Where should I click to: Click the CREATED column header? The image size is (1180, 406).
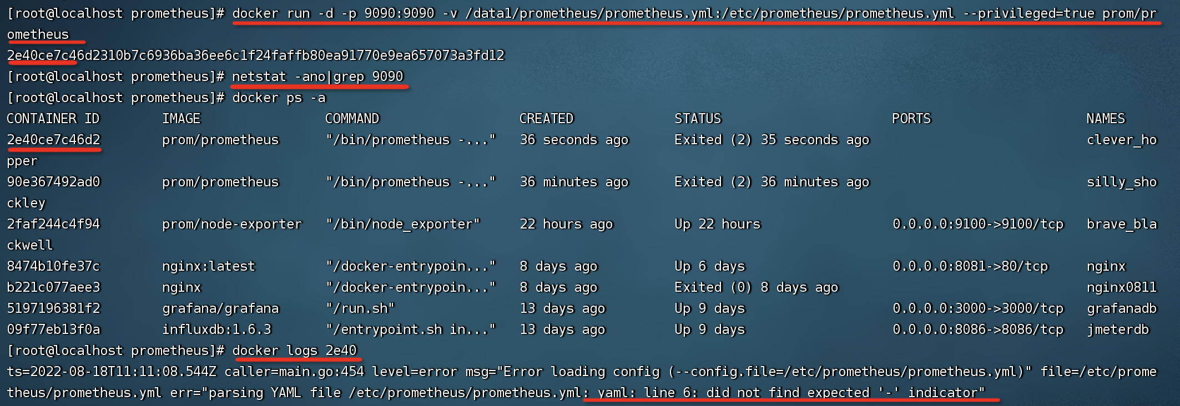[546, 119]
